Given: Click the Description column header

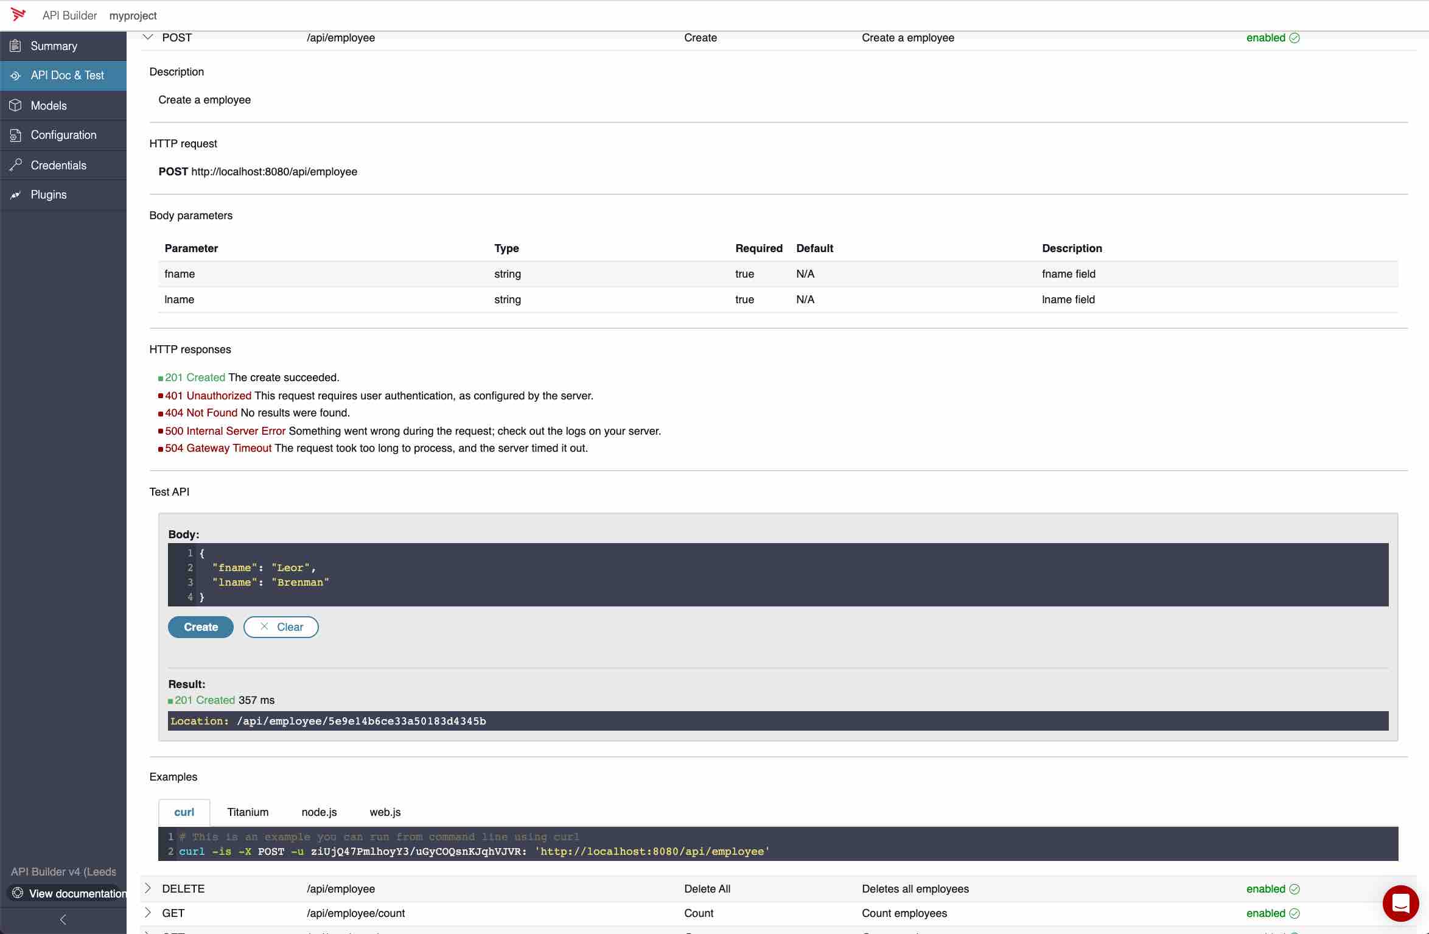Looking at the screenshot, I should (1072, 248).
